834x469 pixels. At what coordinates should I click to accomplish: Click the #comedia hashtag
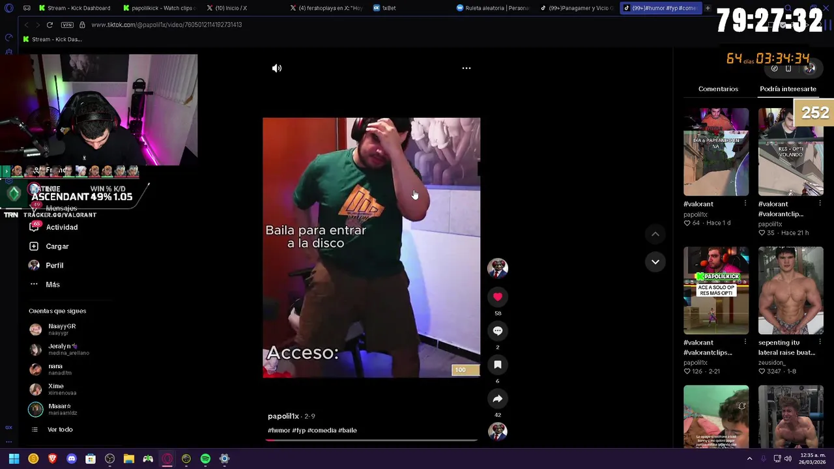(x=321, y=430)
